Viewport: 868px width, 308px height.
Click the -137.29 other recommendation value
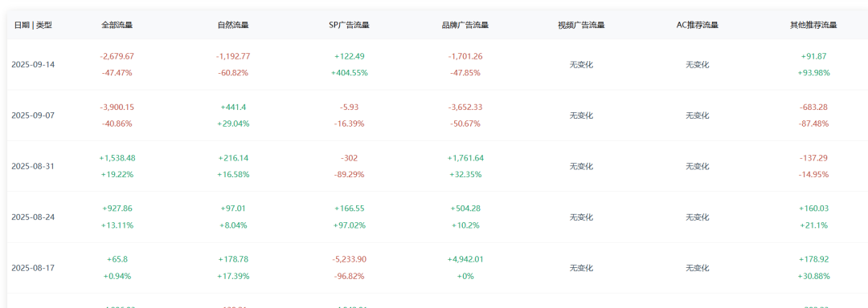pos(813,158)
